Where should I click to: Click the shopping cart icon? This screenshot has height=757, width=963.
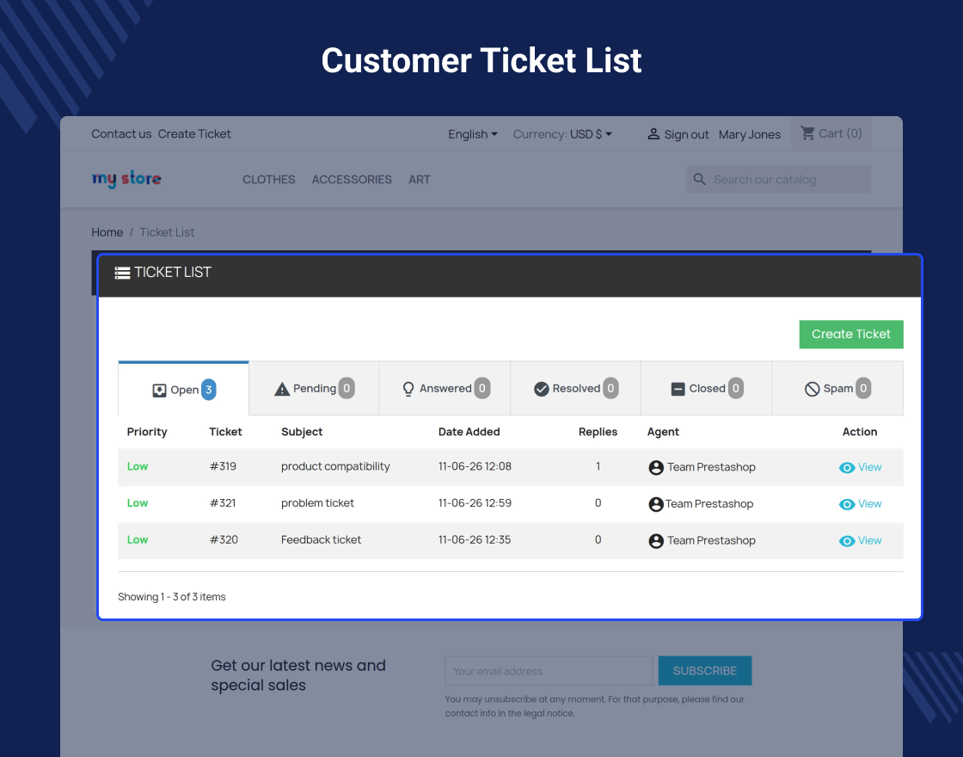807,133
